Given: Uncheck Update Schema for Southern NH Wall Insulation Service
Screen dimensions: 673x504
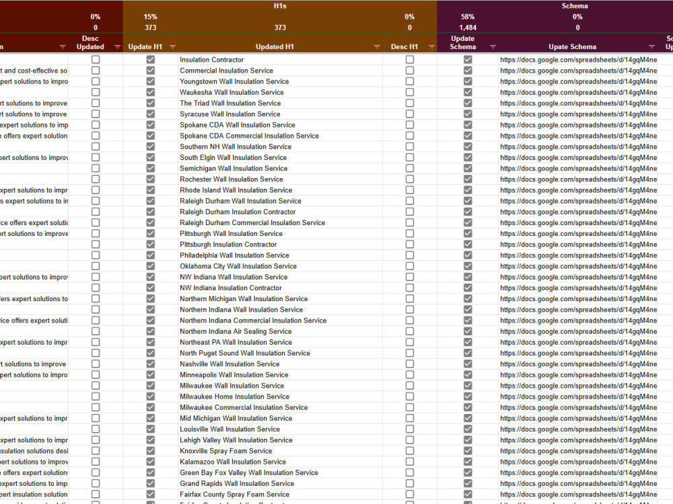Looking at the screenshot, I should [x=468, y=146].
